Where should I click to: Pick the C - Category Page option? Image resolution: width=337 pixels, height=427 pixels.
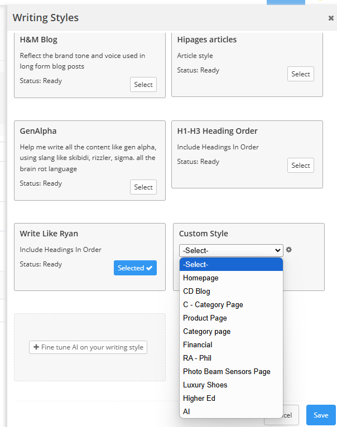213,304
